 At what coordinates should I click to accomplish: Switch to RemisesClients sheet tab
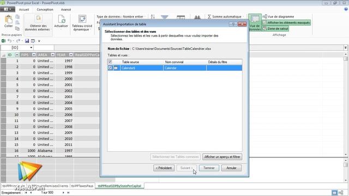50,186
